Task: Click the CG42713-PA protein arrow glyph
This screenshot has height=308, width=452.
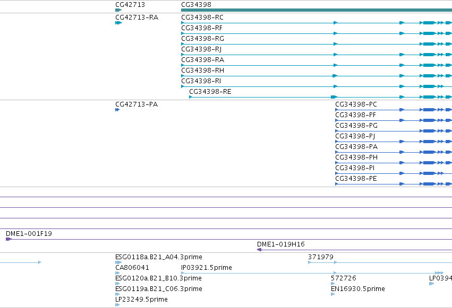Action: tap(117, 110)
